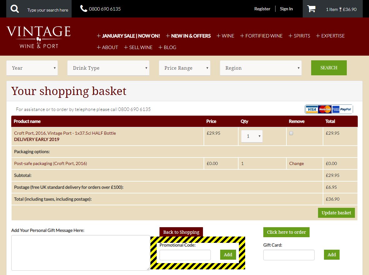Go to the Sign In link
Image resolution: width=369 pixels, height=275 pixels.
[286, 9]
